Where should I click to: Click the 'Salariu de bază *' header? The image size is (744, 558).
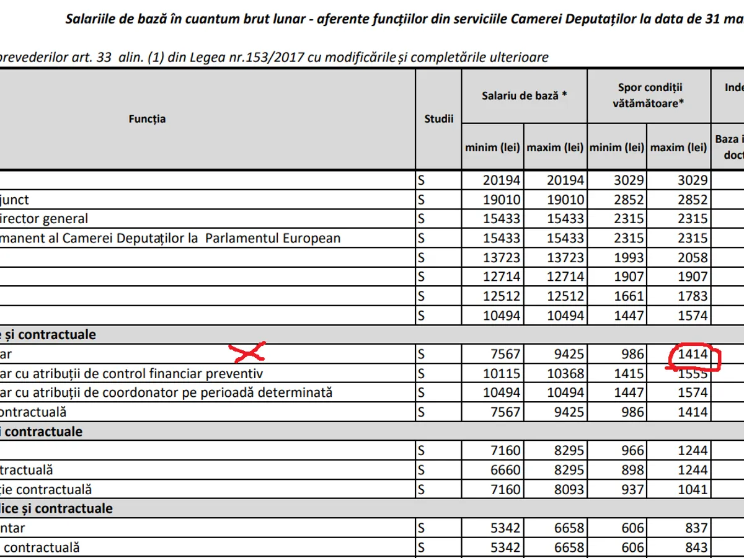[525, 95]
